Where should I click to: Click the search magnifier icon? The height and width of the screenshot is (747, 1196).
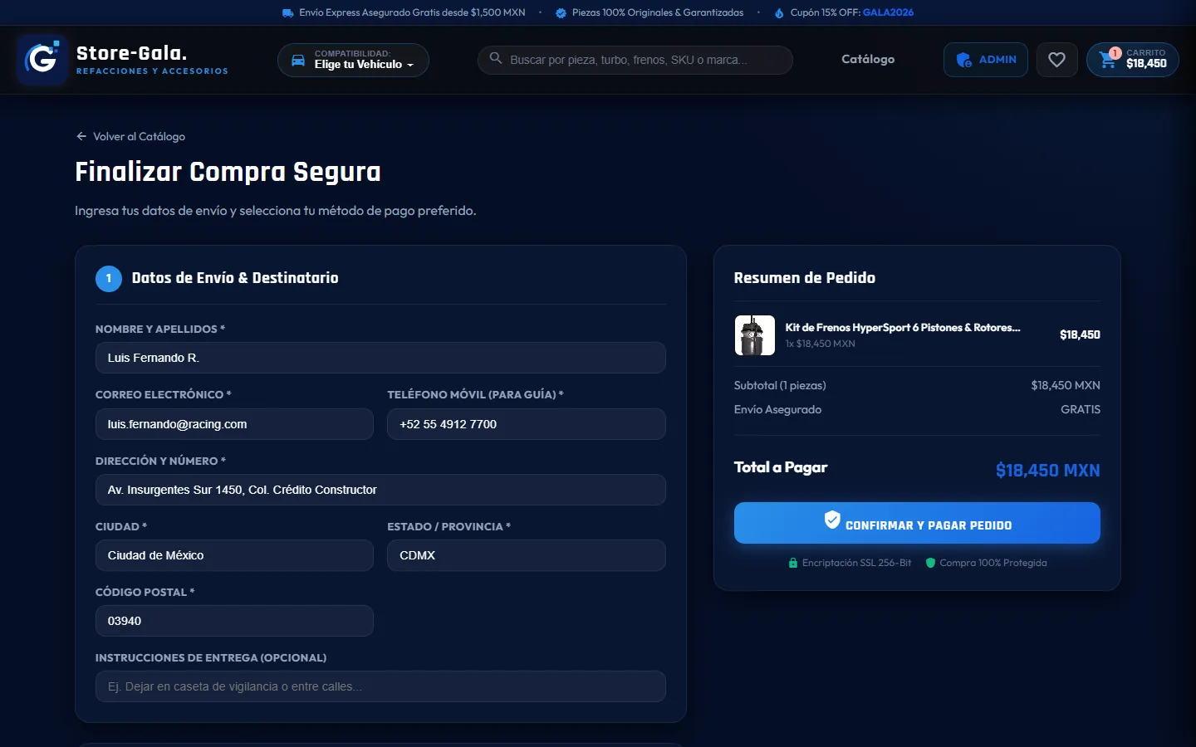pos(496,59)
